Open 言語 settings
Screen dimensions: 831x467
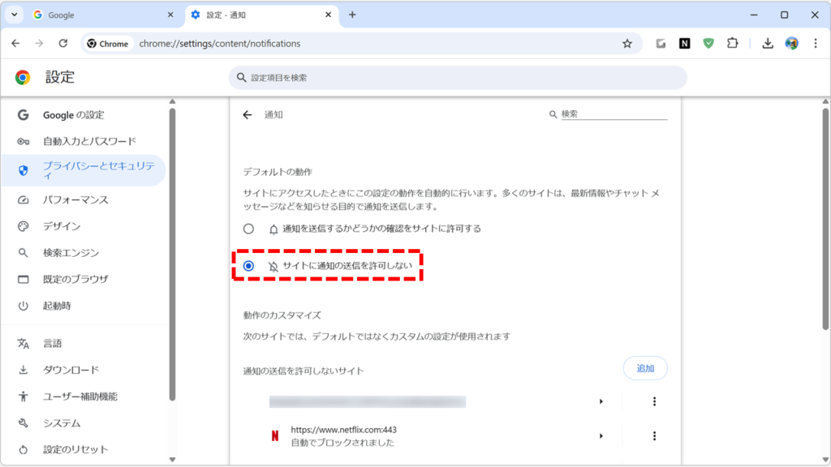(84, 343)
